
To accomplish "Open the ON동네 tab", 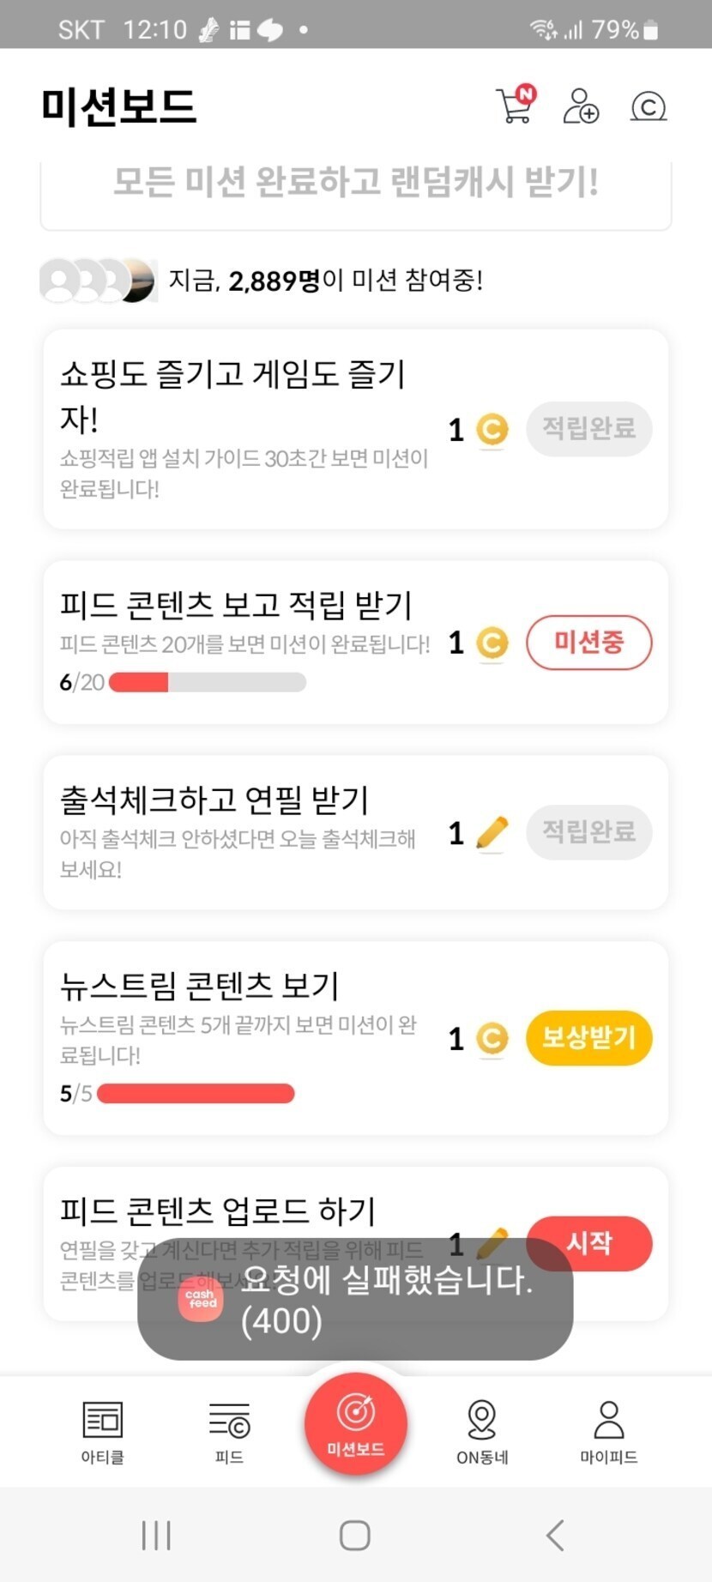I will coord(482,1432).
